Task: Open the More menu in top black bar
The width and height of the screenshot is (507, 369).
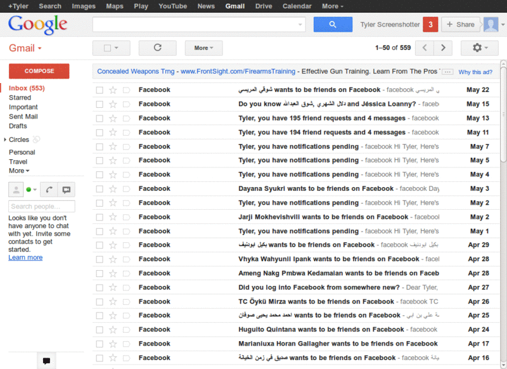Action: tap(332, 6)
